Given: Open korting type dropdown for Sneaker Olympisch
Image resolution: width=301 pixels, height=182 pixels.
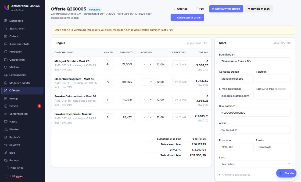Looking at the screenshot, I should [x=146, y=117].
